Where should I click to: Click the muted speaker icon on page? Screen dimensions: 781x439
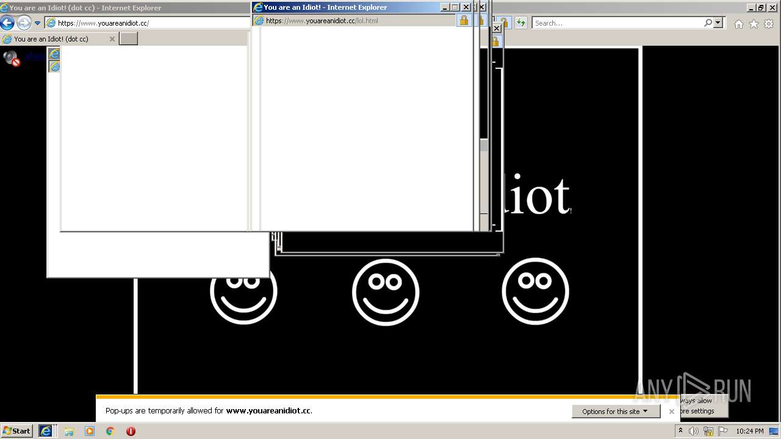12,58
